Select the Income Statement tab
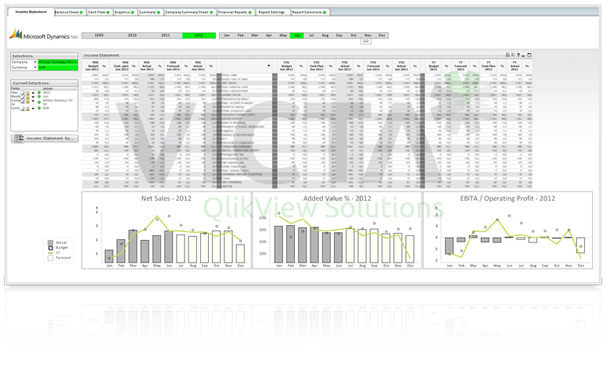This screenshot has width=610, height=365. [30, 12]
